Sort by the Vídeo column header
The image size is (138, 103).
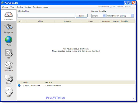[x=40, y=21]
